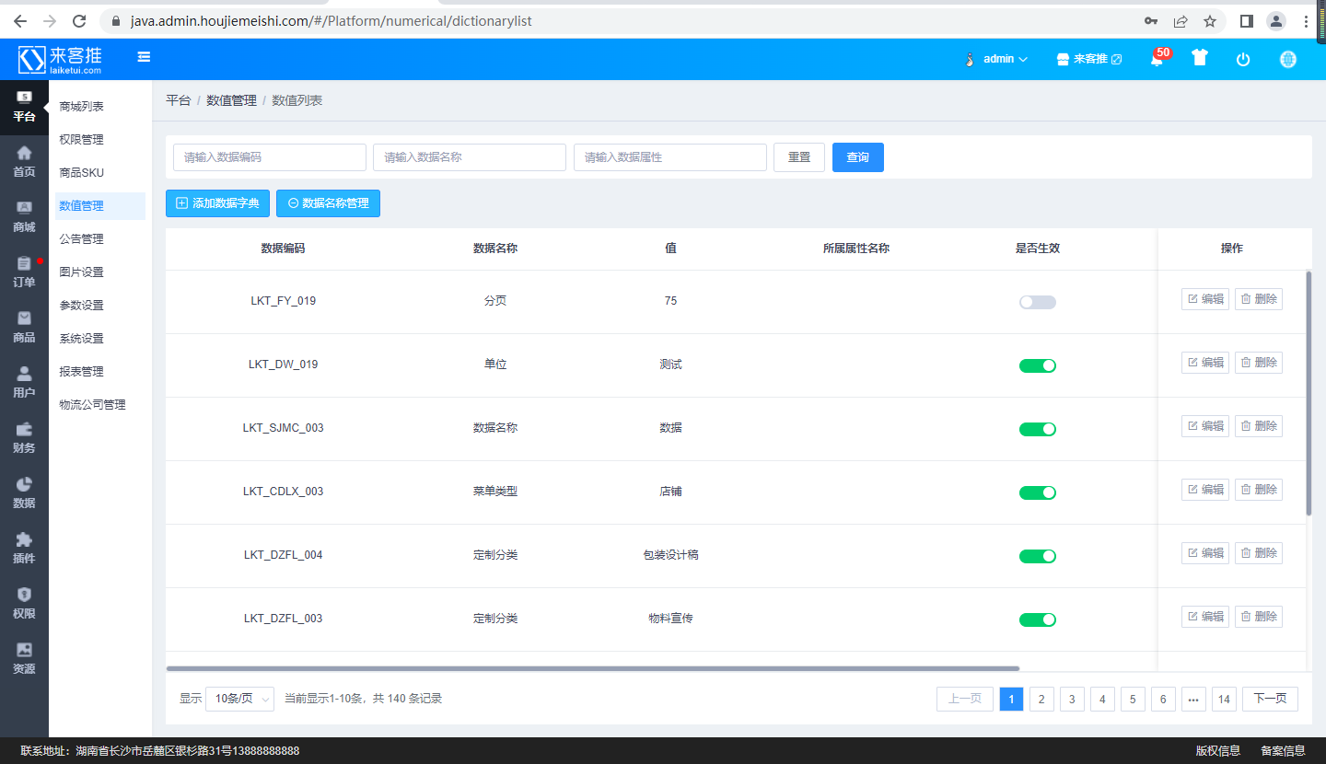Click the laiketui logo
The image size is (1326, 764).
pos(61,59)
